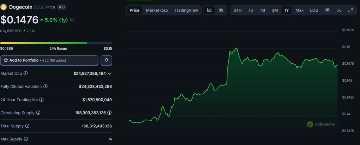The height and width of the screenshot is (145, 360).
Task: Show Max Supply info icon
Action: tap(26, 139)
